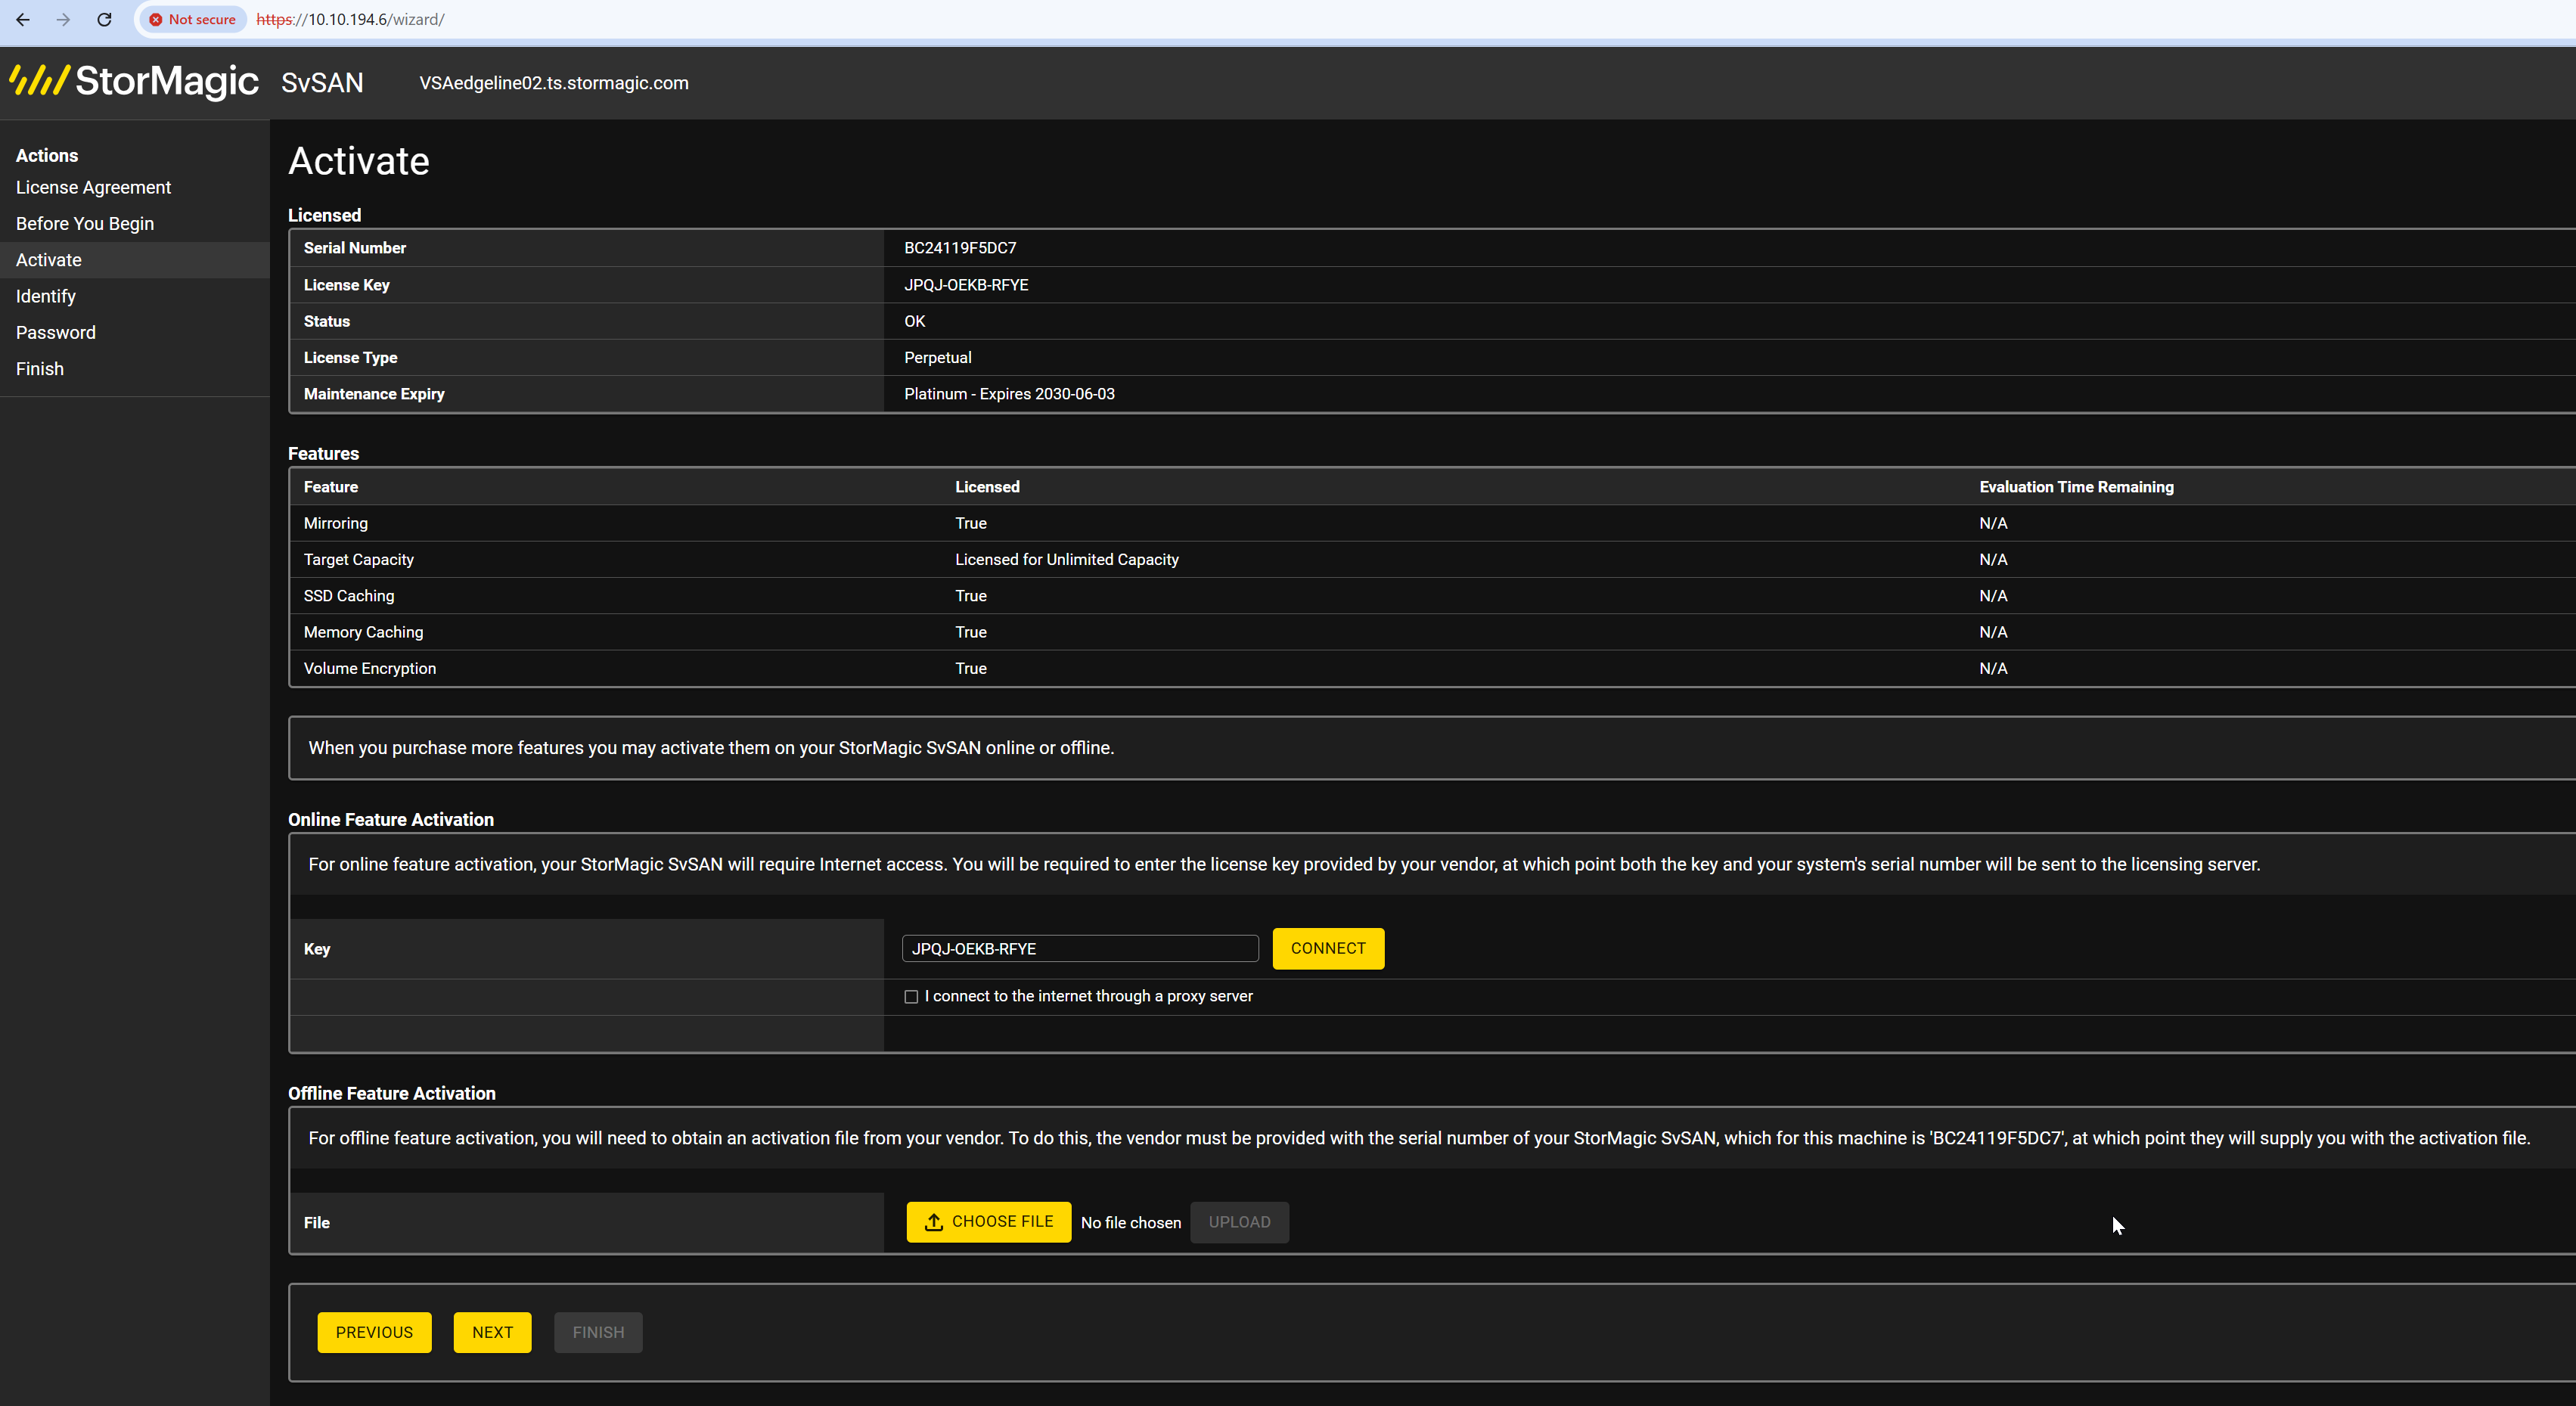
Task: Click the CHOOSE FILE button
Action: (988, 1222)
